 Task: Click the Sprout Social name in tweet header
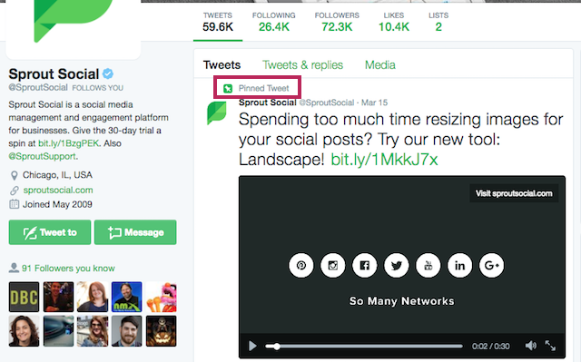coord(268,103)
